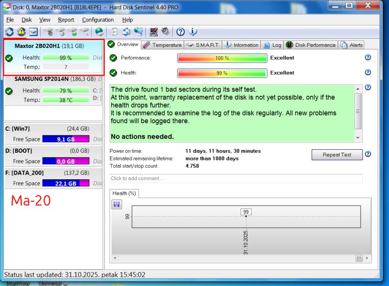Click status text box scroll down arrow
Screen dimensions: 389x286
[x=358, y=138]
